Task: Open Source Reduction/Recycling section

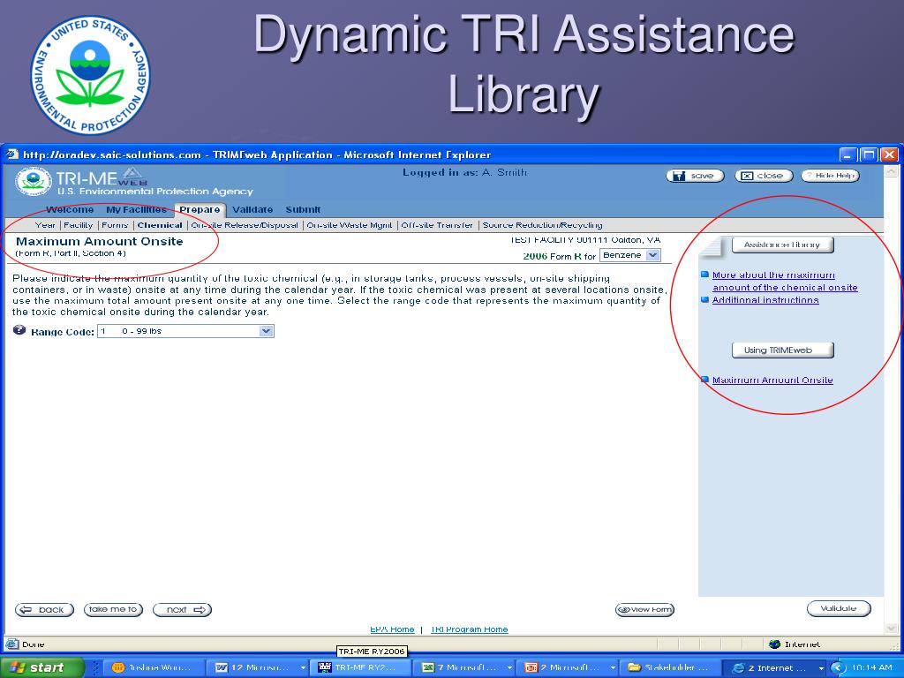Action: click(543, 225)
